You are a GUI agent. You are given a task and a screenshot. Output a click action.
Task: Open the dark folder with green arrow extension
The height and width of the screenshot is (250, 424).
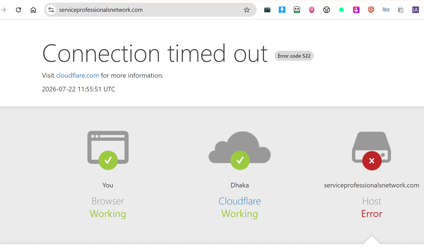click(267, 10)
